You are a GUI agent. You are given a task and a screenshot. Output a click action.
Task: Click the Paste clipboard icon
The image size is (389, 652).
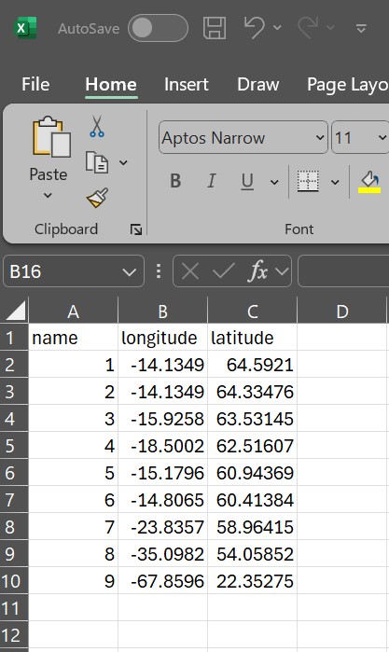[51, 136]
